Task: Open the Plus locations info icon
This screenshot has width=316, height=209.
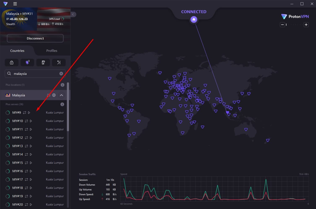Action: point(62,85)
